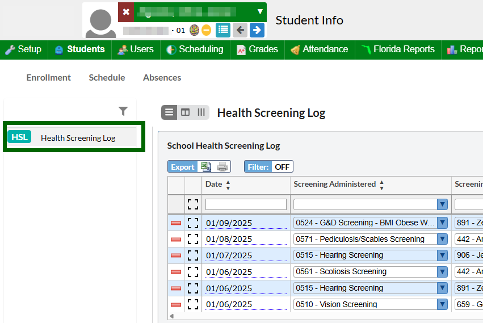Delete the 01/09/2025 screening row
The image size is (483, 323).
click(x=176, y=223)
